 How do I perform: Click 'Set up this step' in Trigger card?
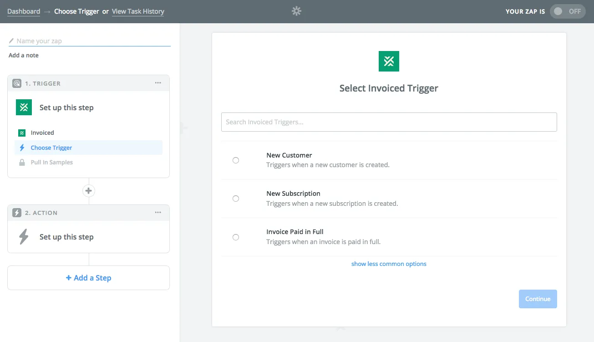coord(66,107)
